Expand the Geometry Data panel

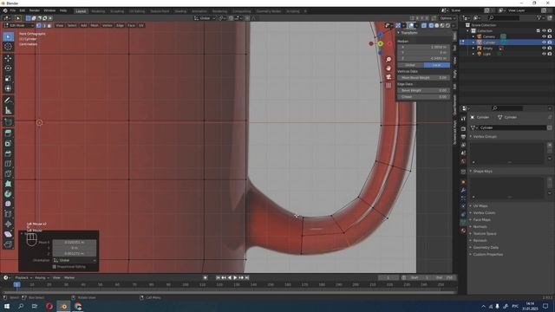[486, 248]
